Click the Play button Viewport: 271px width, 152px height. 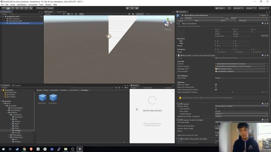pos(127,8)
